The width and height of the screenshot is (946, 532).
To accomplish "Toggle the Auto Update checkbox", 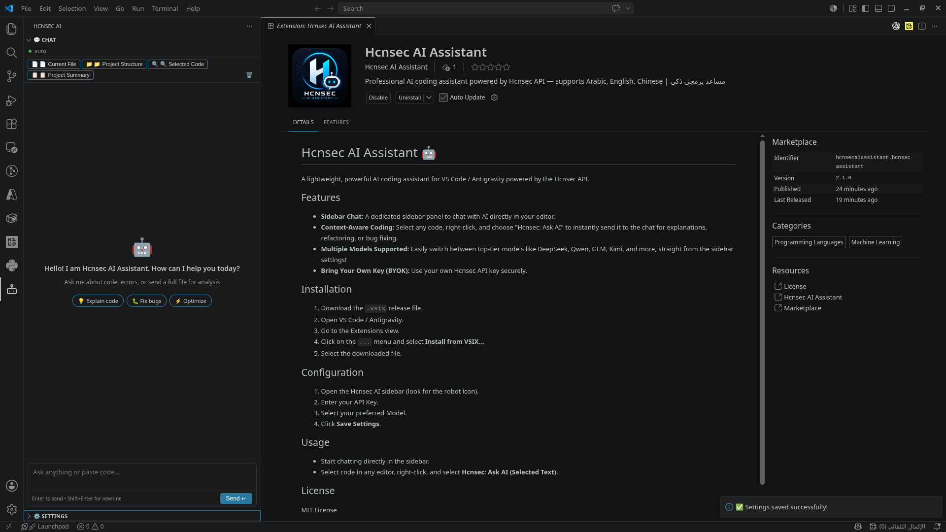I will [443, 98].
